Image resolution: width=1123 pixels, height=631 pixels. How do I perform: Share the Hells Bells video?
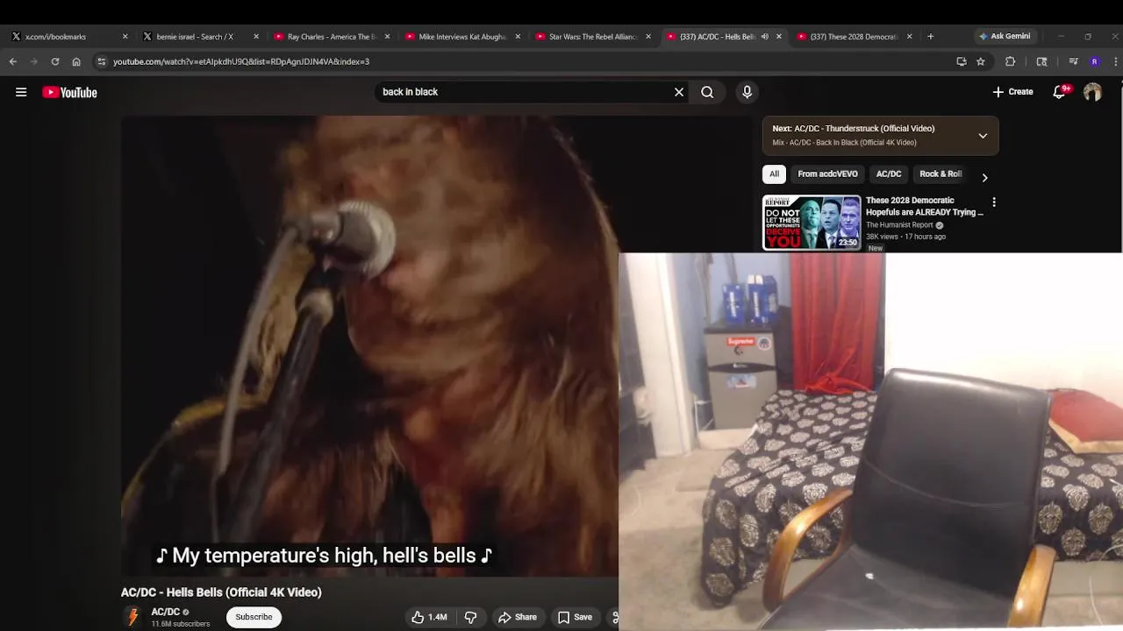517,617
